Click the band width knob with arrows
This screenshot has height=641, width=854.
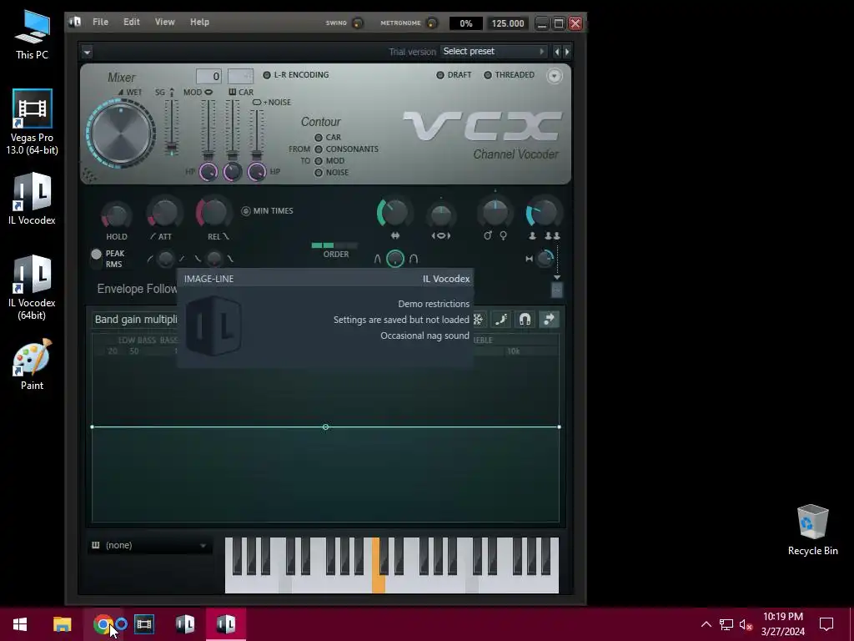[x=394, y=213]
